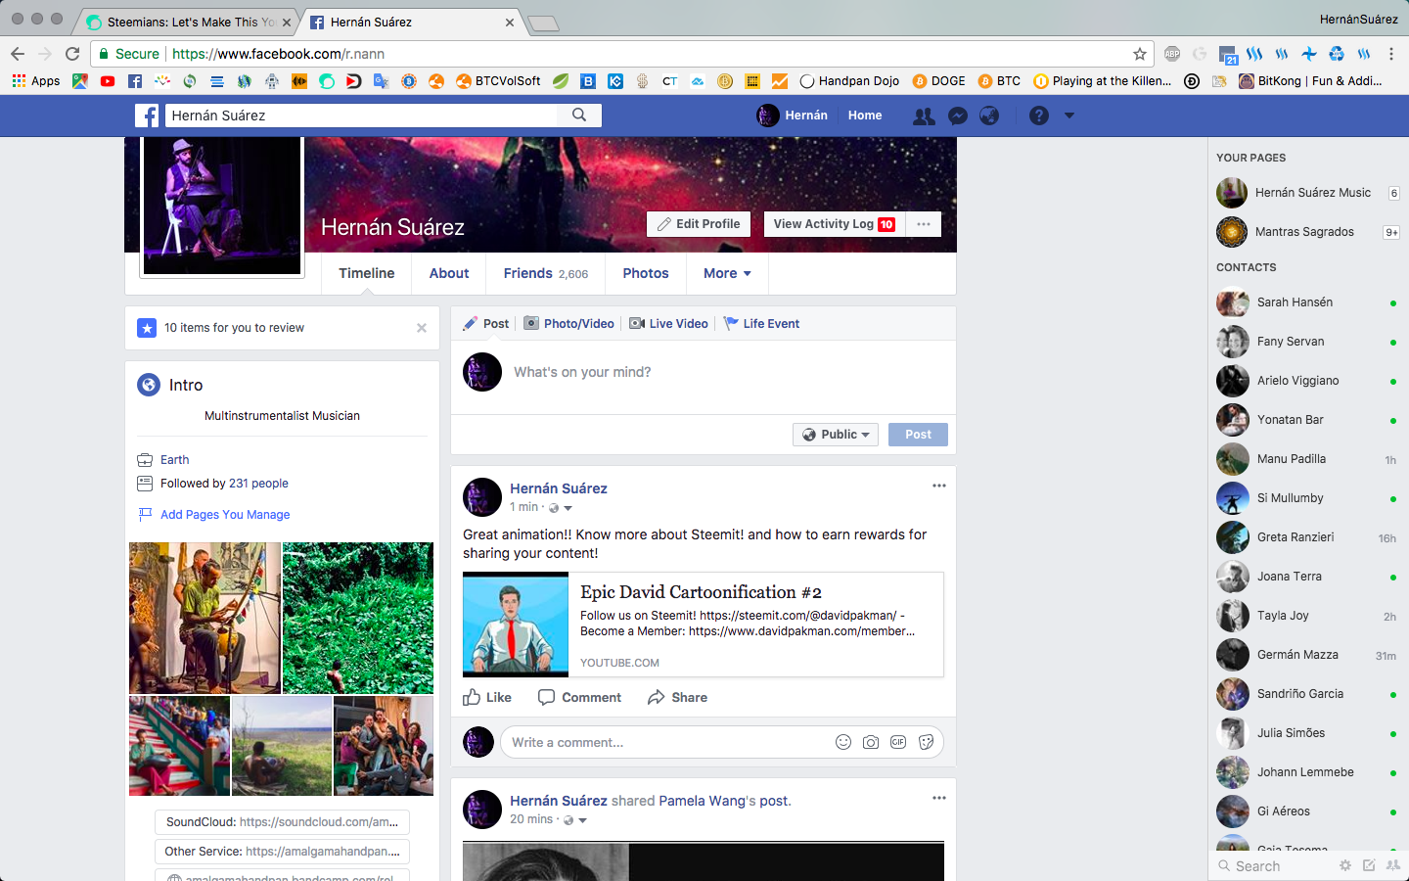Open the 231 people followers link
Viewport: 1409px width, 881px height.
tap(258, 484)
